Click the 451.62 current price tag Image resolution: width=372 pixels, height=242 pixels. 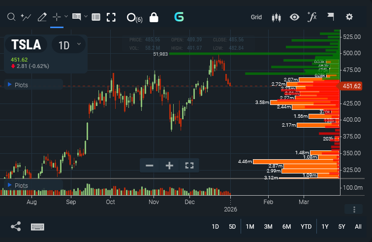pos(350,86)
